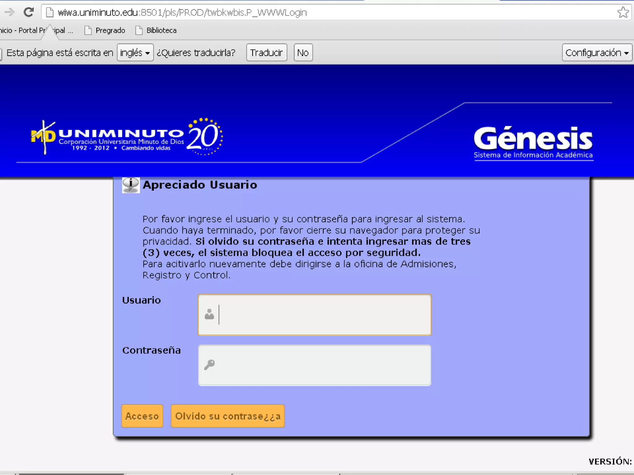
Task: Decline translation with the No button
Action: coord(303,53)
